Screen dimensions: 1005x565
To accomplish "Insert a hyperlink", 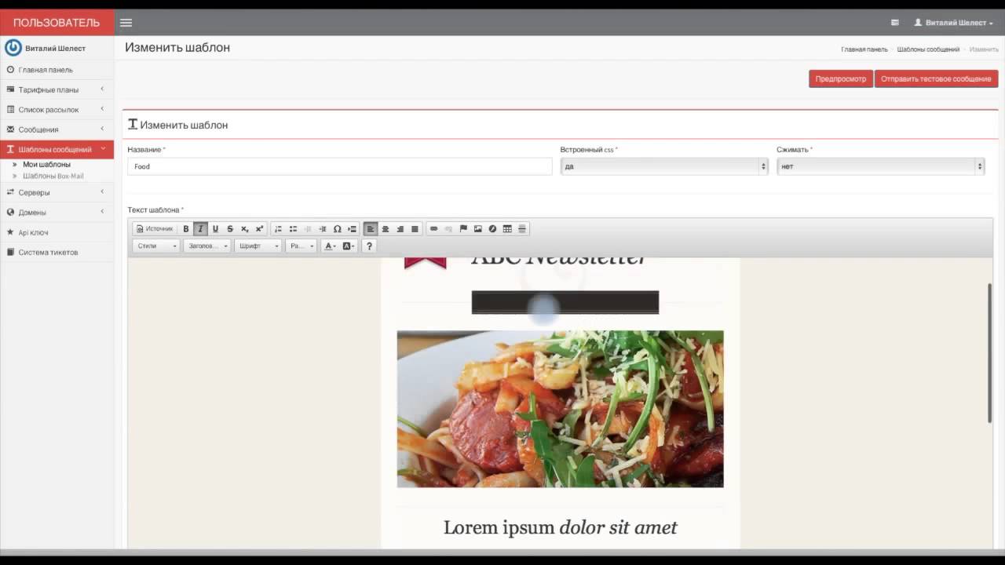I will (433, 229).
